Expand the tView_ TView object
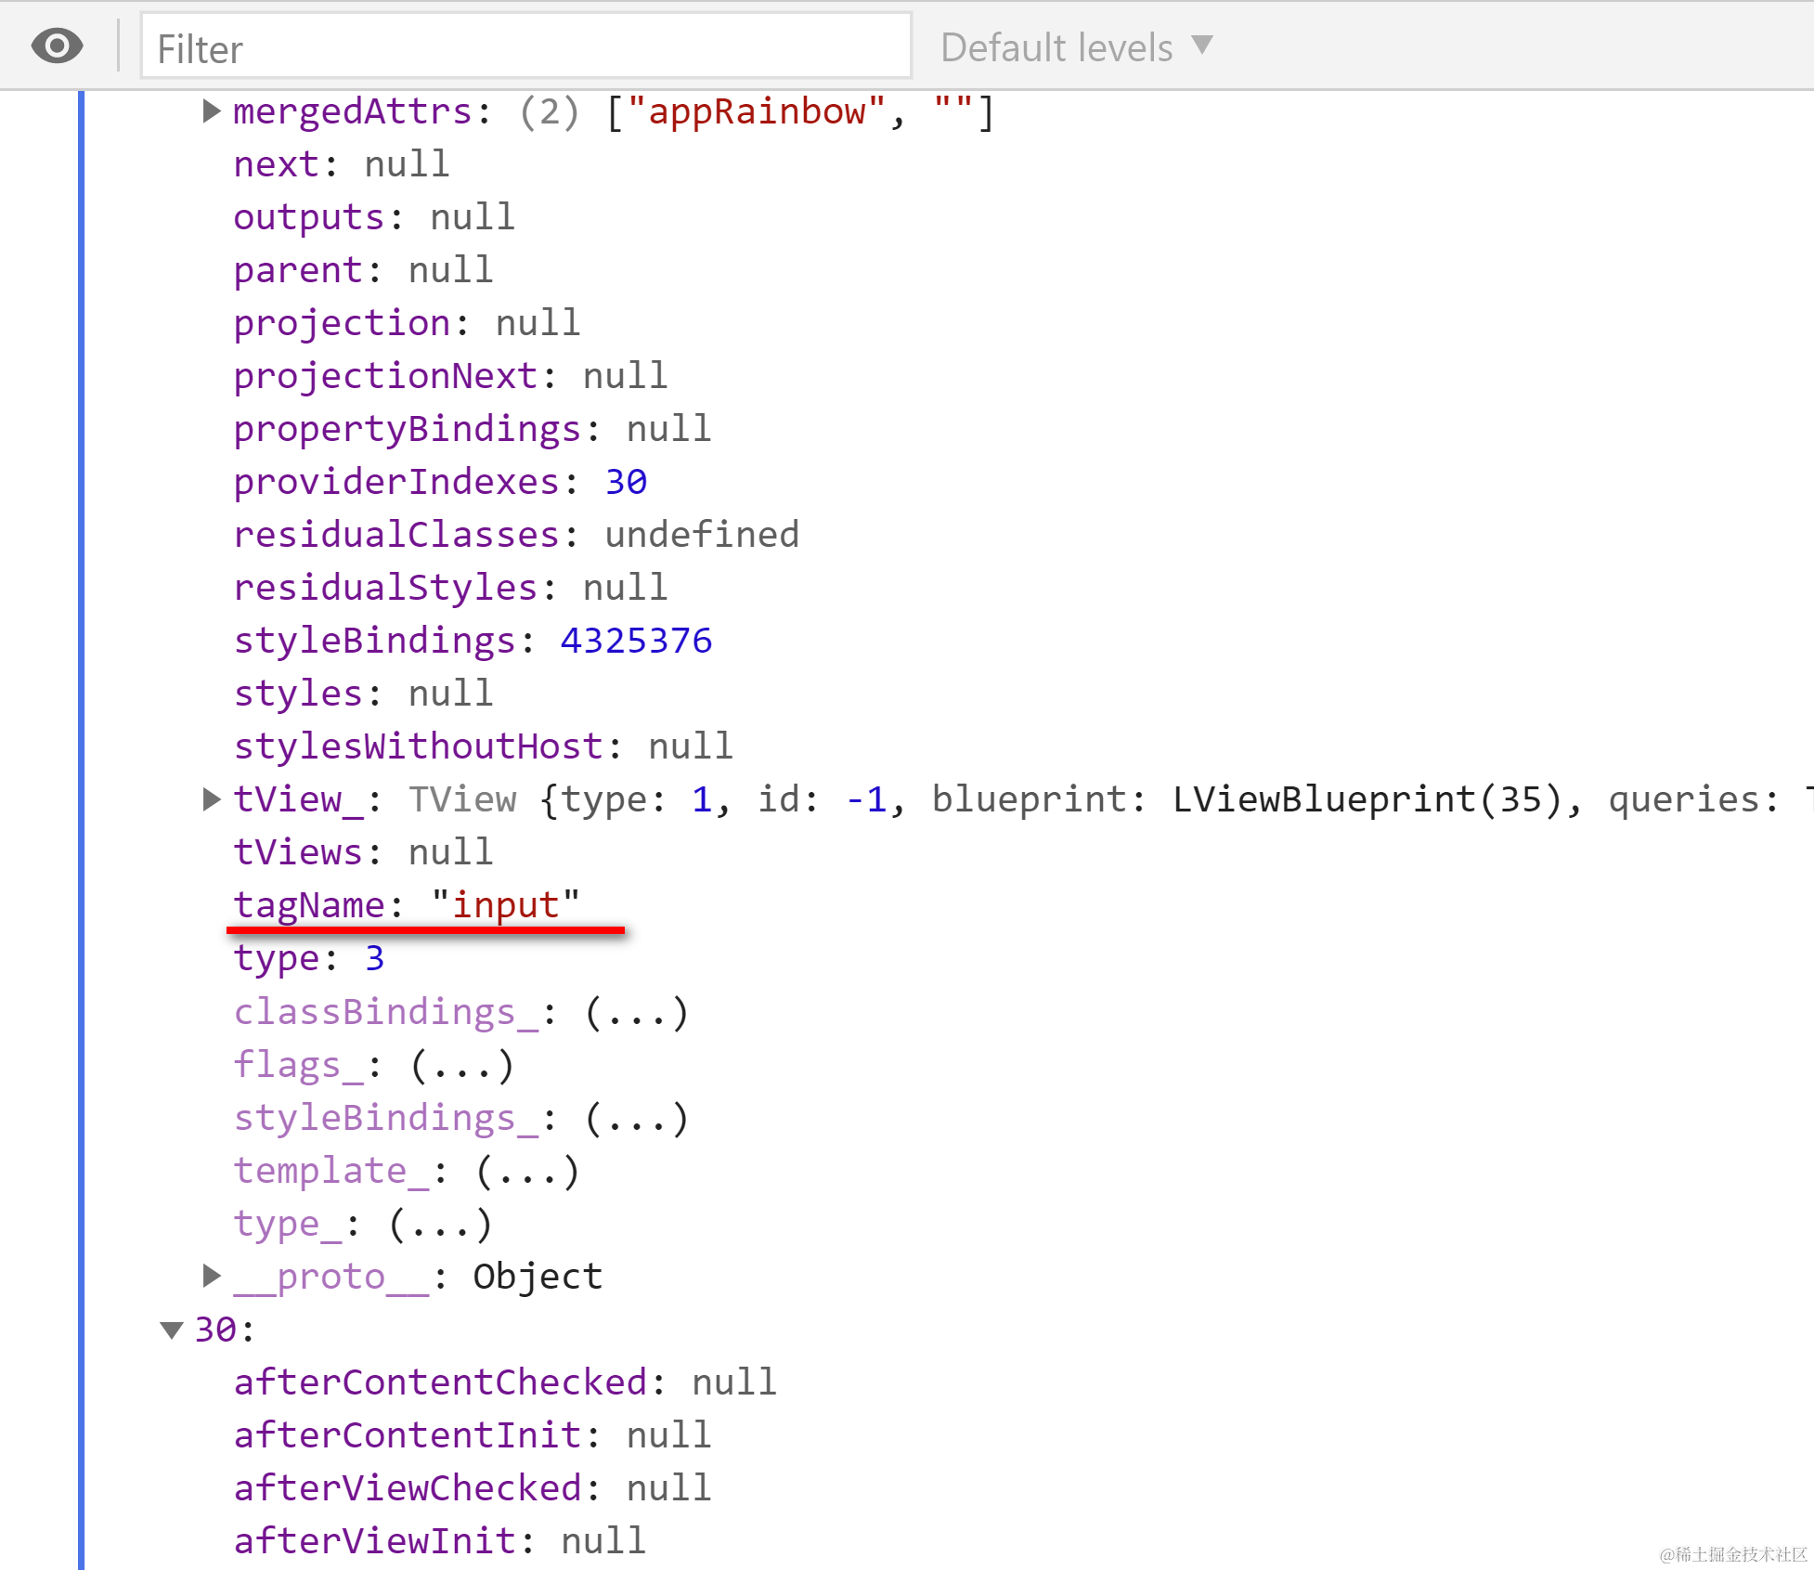Viewport: 1814px width, 1570px height. 212,799
